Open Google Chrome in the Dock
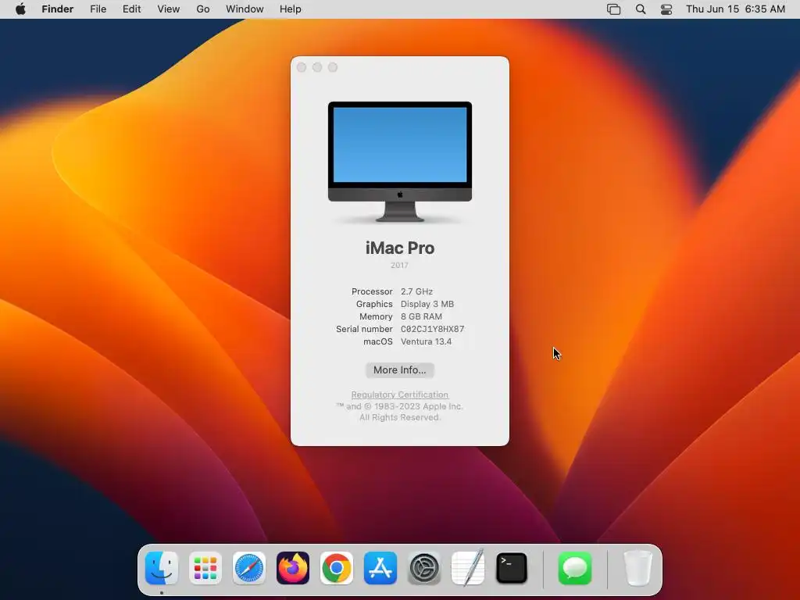Image resolution: width=800 pixels, height=600 pixels. pos(336,568)
